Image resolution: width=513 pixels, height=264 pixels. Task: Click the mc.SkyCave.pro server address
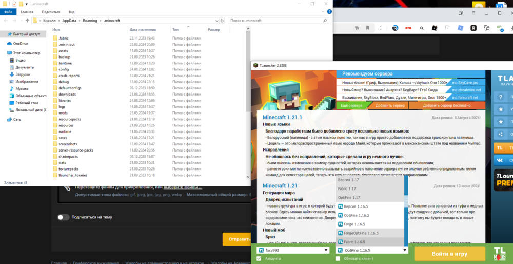click(465, 83)
